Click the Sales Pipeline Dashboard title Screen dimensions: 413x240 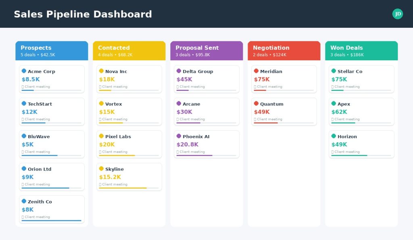click(83, 14)
